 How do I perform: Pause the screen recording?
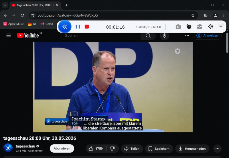click(78, 27)
